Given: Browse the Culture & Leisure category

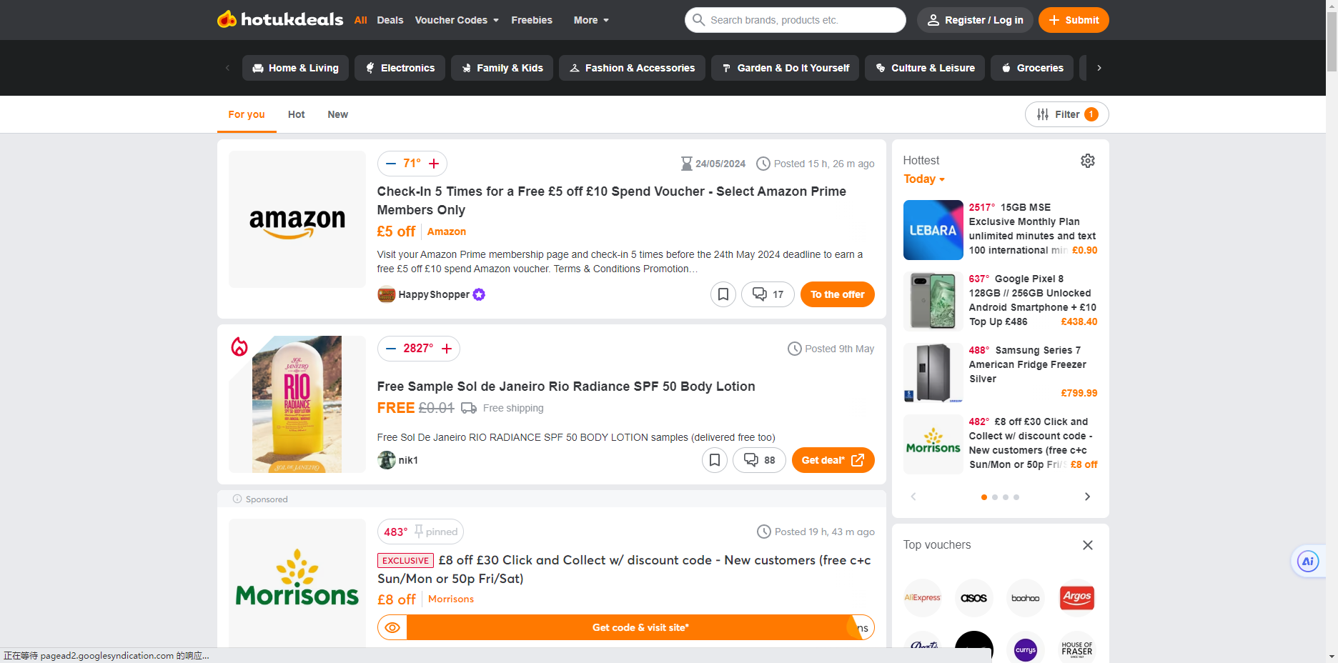Looking at the screenshot, I should [x=925, y=68].
